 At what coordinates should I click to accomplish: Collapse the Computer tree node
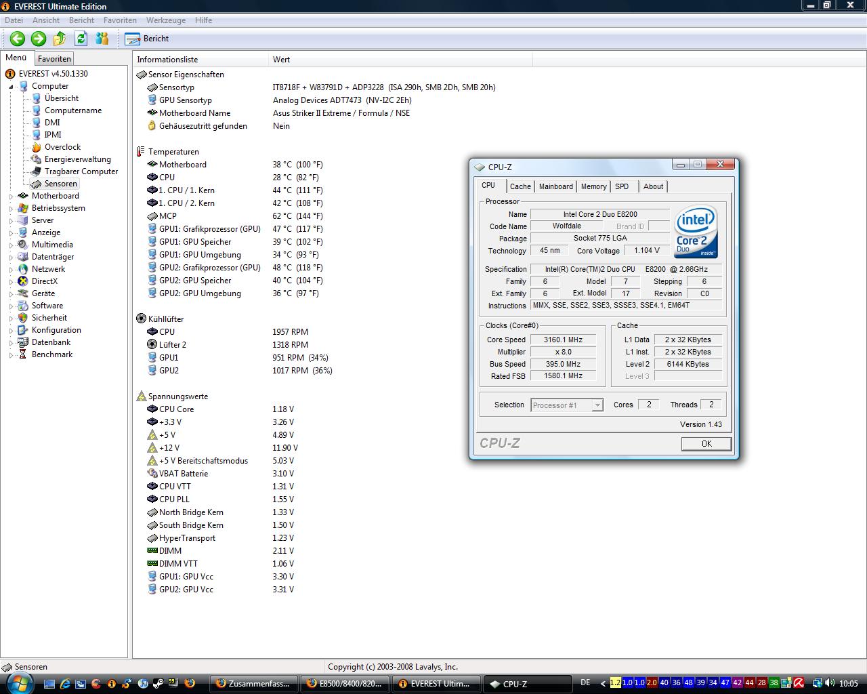[x=12, y=87]
